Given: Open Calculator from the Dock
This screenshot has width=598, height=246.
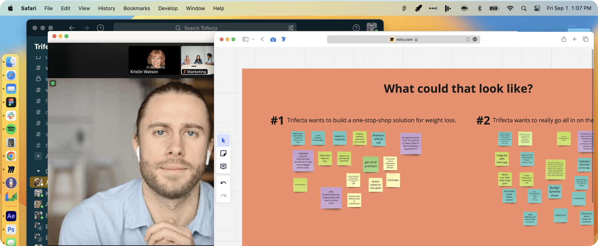Looking at the screenshot, I should pyautogui.click(x=11, y=143).
